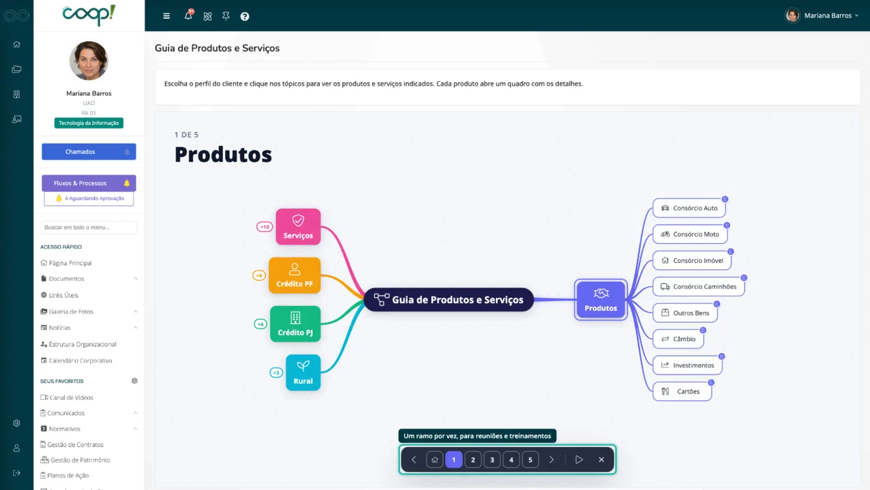870x490 pixels.
Task: Open the folders icon in left rail
Action: point(17,69)
